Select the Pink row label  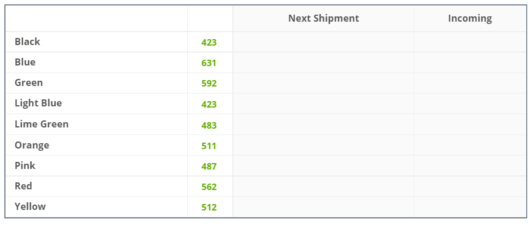[x=25, y=165]
